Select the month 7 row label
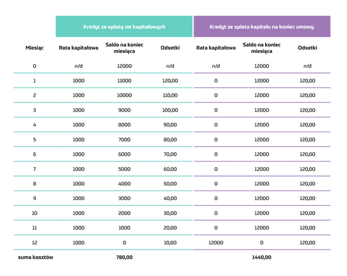The width and height of the screenshot is (347, 276). click(35, 169)
